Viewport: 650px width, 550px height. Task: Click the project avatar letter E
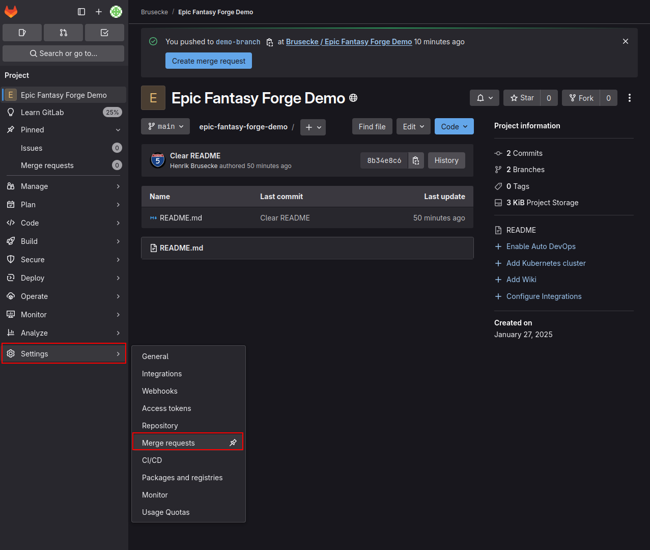point(153,98)
